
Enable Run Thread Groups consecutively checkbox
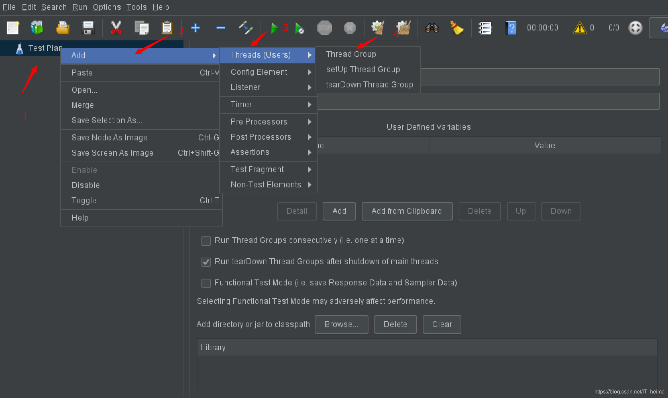click(x=206, y=241)
